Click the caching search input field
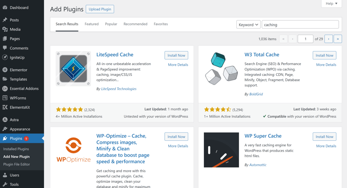347x188 pixels. pos(300,25)
